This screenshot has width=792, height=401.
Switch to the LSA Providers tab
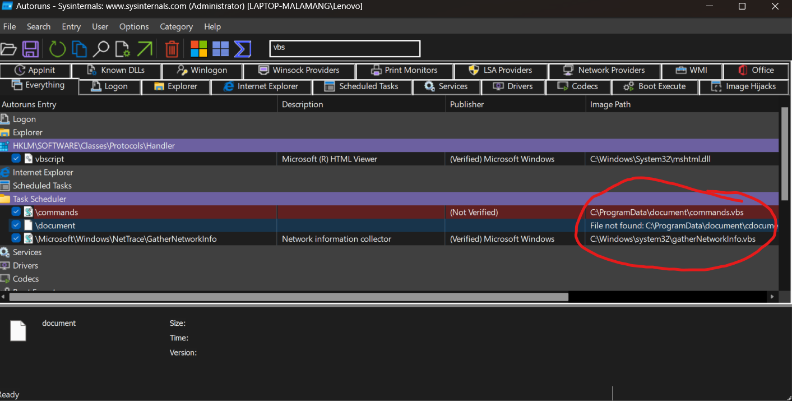(501, 70)
